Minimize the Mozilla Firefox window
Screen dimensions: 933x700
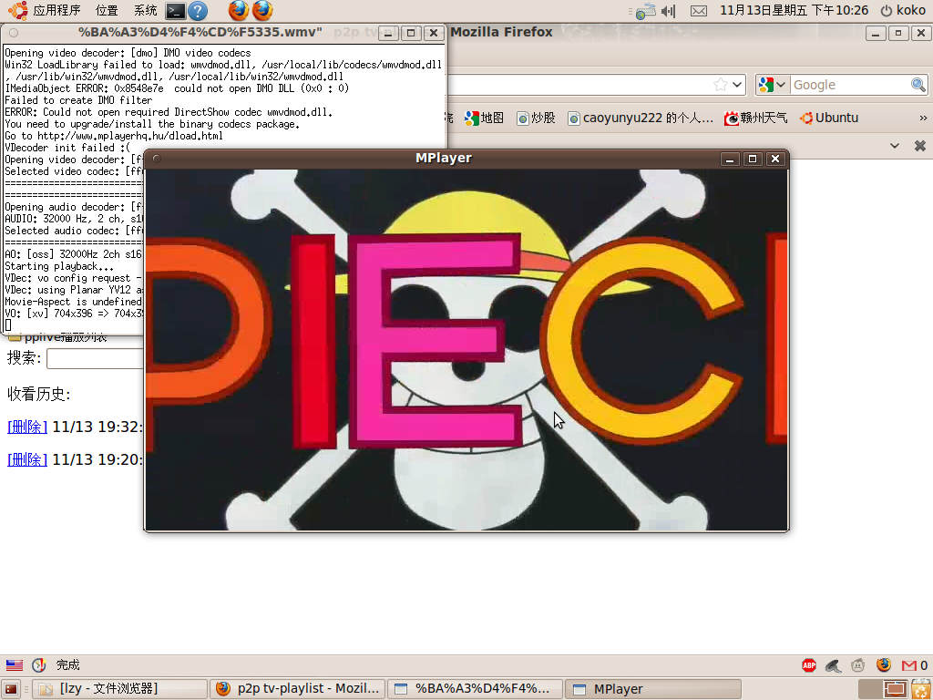coord(876,34)
